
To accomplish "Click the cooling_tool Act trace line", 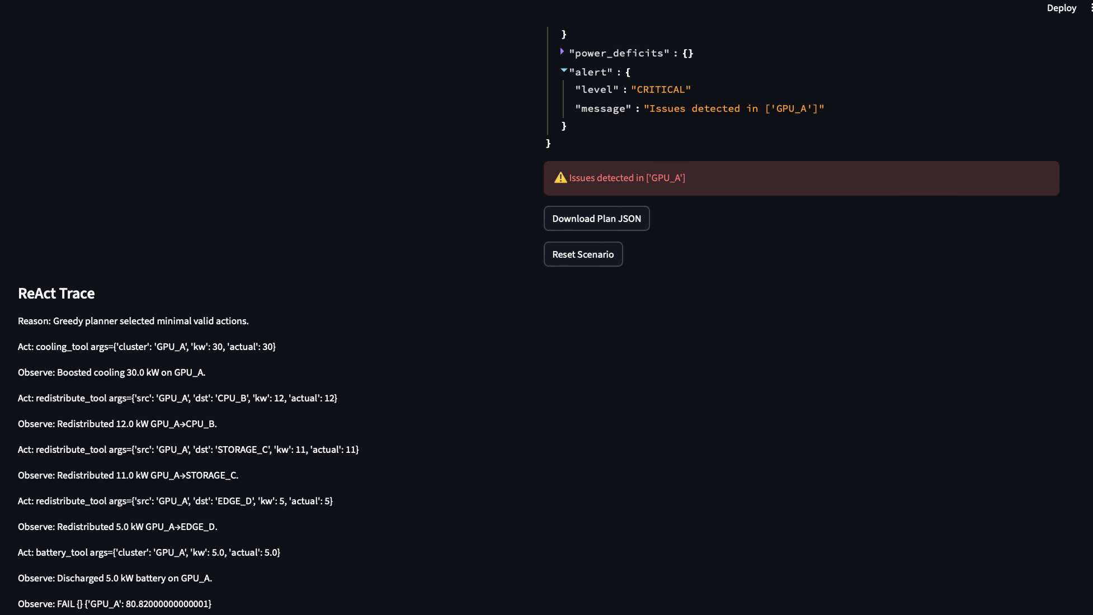I will [147, 347].
